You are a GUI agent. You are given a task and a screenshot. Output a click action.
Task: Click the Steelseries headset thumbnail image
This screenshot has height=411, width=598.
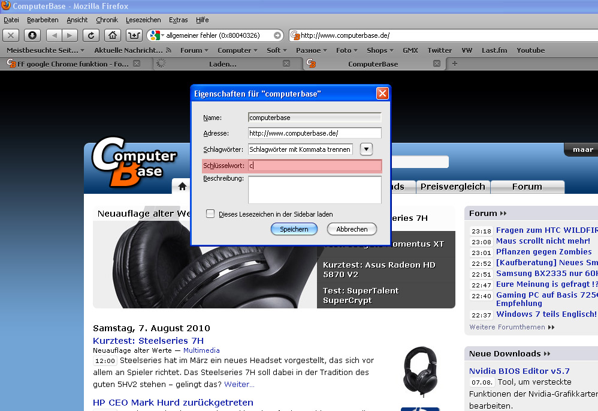(421, 371)
